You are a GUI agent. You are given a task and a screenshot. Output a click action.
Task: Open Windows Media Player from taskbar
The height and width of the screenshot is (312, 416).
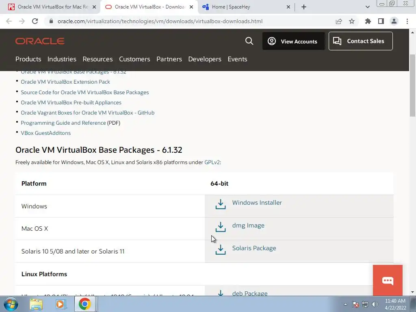pyautogui.click(x=60, y=304)
